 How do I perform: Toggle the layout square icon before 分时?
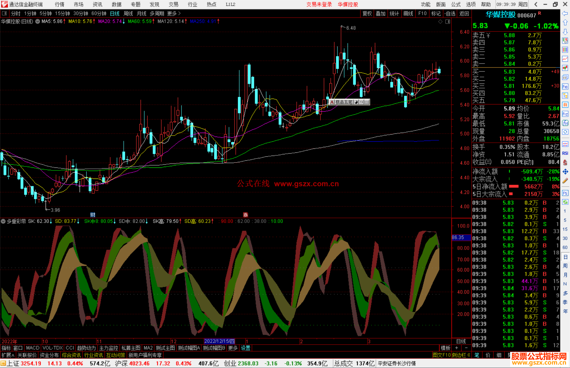[4, 13]
